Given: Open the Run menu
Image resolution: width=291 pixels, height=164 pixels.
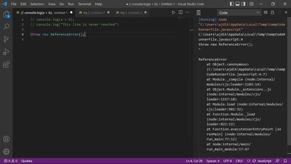Looking at the screenshot, I should pos(71,4).
